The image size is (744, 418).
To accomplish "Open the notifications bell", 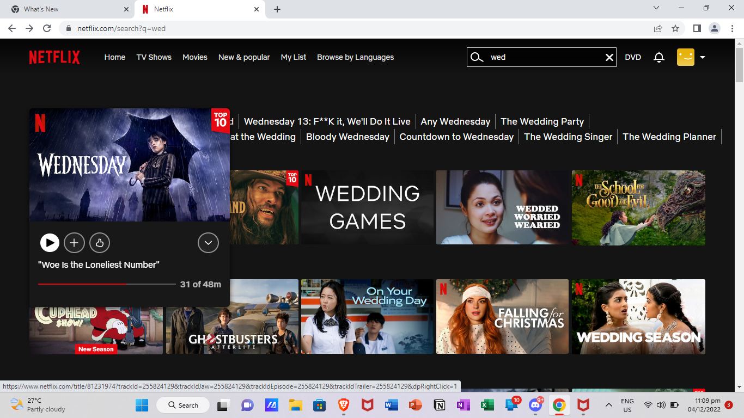I will click(x=659, y=57).
